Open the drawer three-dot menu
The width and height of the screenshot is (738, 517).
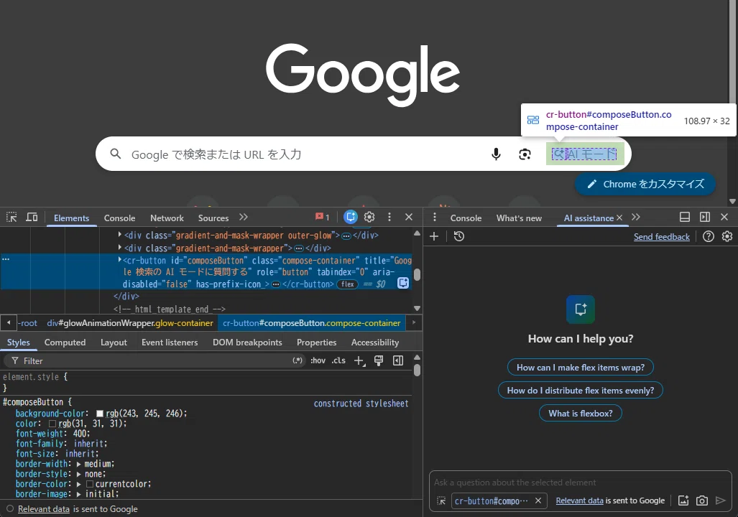(x=435, y=217)
